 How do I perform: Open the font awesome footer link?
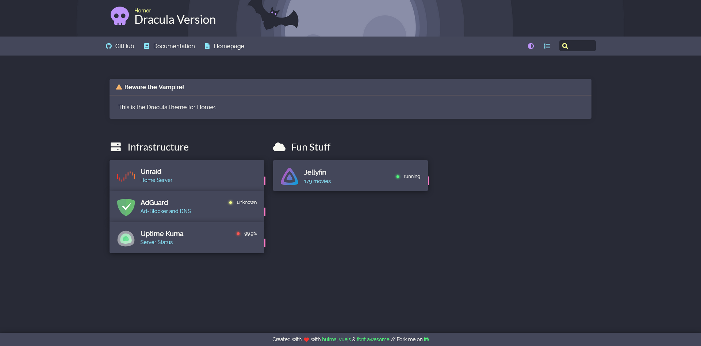coord(373,339)
